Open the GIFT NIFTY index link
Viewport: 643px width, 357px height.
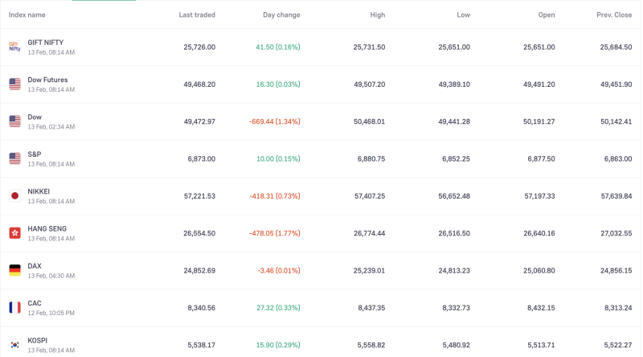45,43
